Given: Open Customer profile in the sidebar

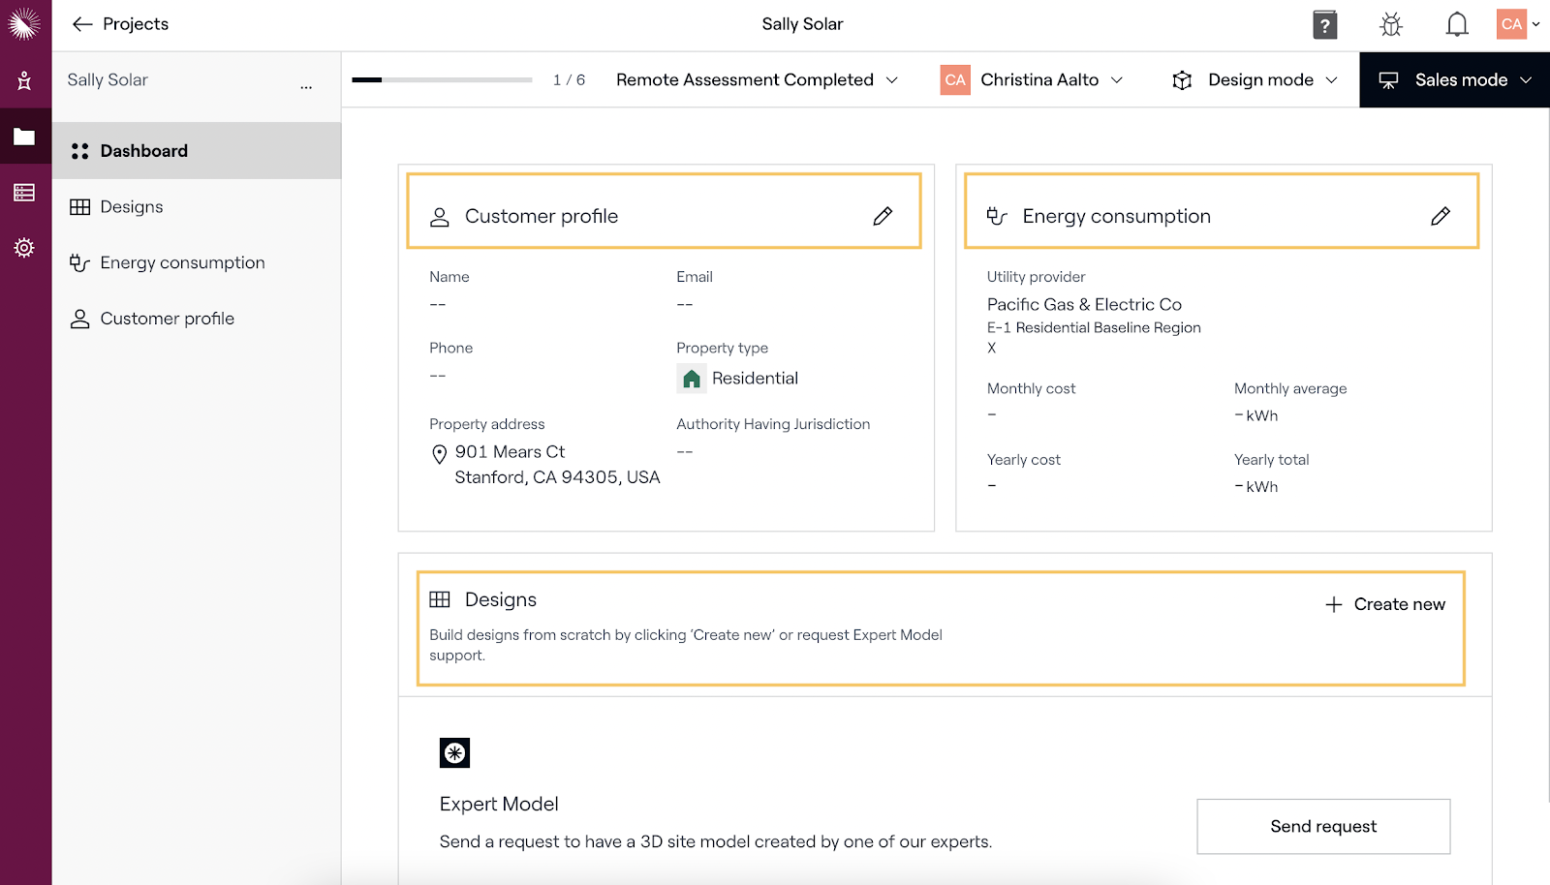Looking at the screenshot, I should tap(197, 319).
